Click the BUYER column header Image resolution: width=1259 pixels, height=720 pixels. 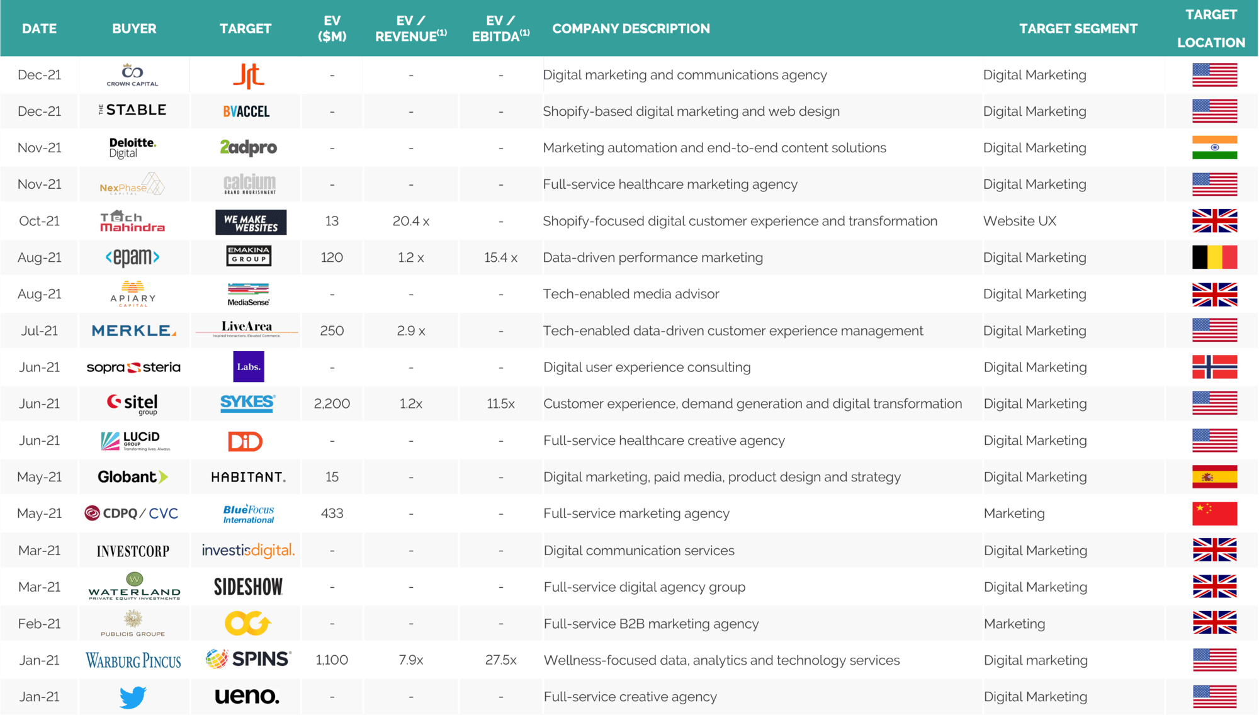click(134, 28)
